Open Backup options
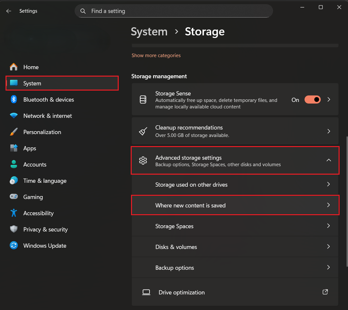The height and width of the screenshot is (310, 348). (235, 267)
